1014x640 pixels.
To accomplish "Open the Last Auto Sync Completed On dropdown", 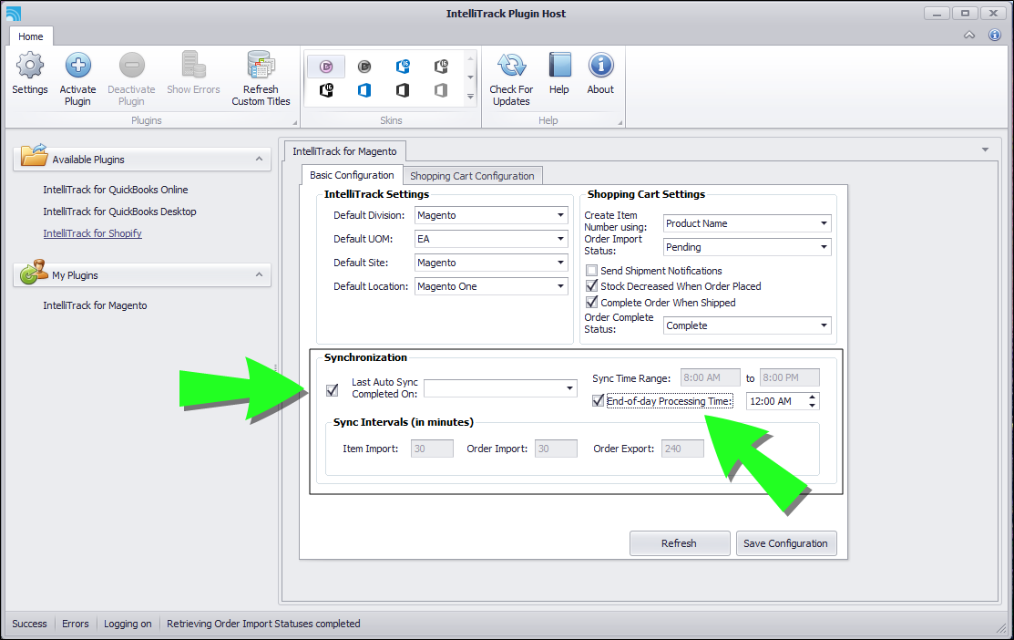I will click(x=569, y=388).
